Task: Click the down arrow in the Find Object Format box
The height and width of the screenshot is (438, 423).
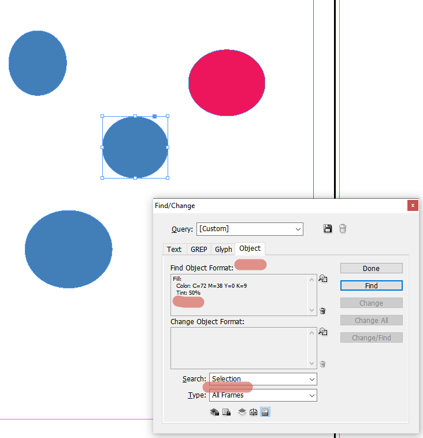Action: [312, 310]
